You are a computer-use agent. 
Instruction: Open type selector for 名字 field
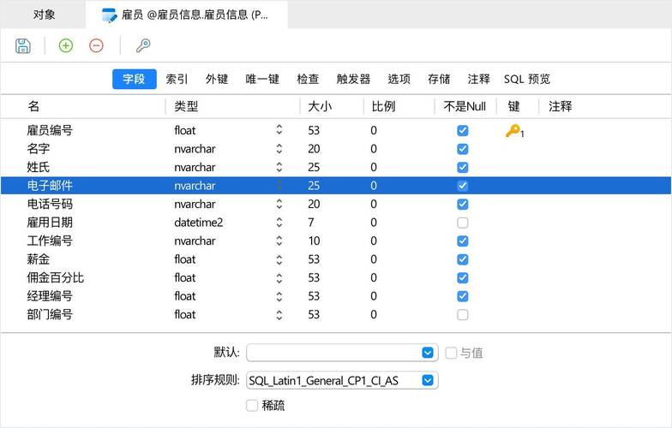coord(279,149)
